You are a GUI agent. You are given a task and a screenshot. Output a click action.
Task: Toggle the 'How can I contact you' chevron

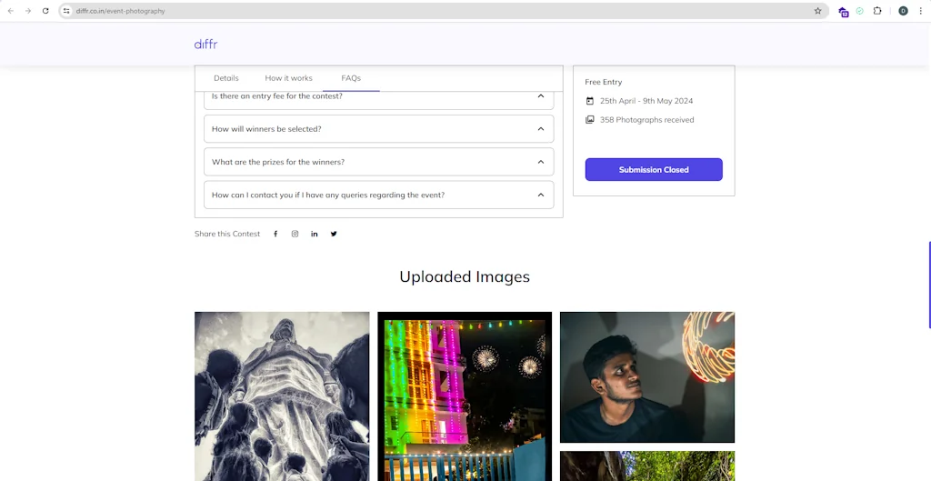541,195
